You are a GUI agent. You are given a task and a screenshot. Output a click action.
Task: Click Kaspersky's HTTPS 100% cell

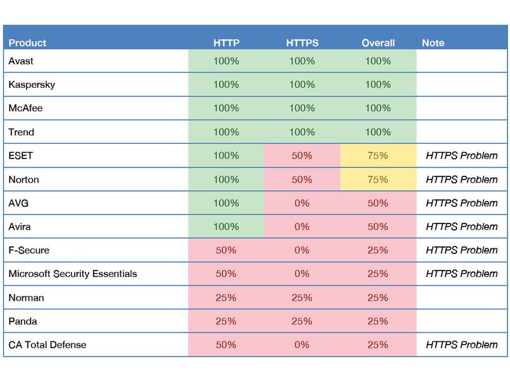click(x=302, y=85)
